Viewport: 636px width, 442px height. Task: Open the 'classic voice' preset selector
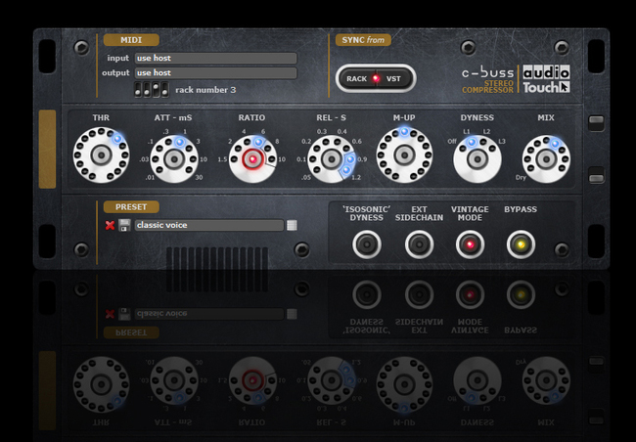click(x=208, y=225)
